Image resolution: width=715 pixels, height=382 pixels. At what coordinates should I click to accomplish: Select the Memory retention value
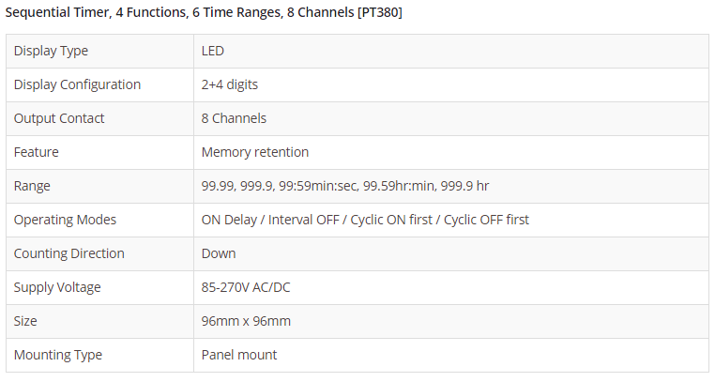(x=255, y=152)
